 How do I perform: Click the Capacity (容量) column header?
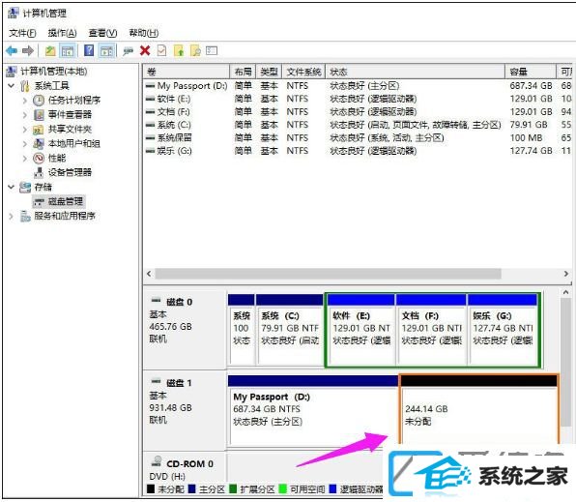coord(530,72)
